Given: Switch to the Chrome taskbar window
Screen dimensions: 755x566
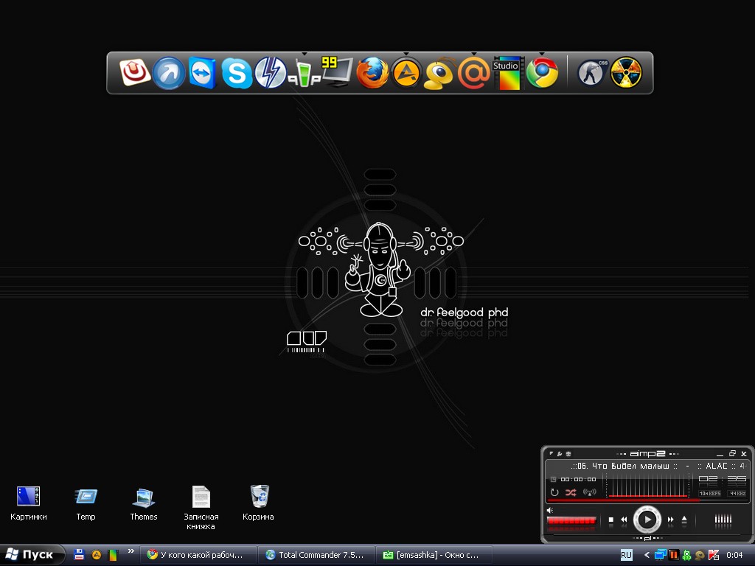Looking at the screenshot, I should pyautogui.click(x=198, y=555).
